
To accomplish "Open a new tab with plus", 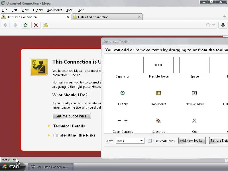I will pos(225,17).
